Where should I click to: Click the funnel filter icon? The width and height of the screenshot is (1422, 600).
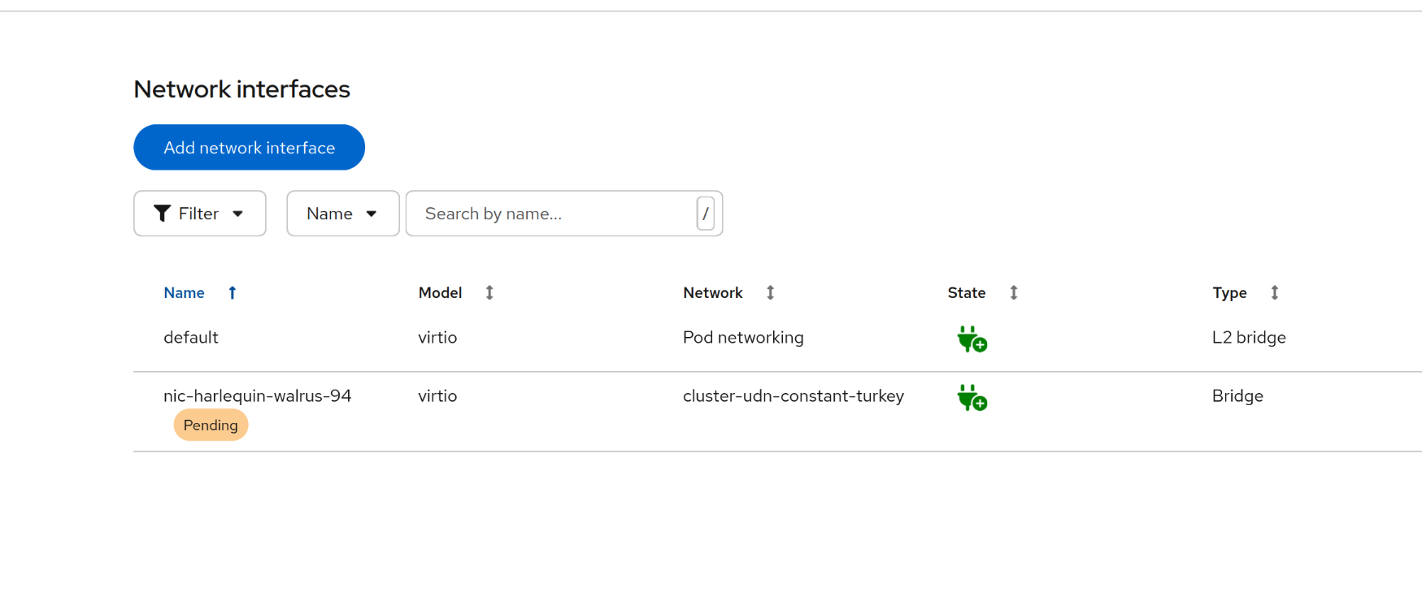(163, 214)
